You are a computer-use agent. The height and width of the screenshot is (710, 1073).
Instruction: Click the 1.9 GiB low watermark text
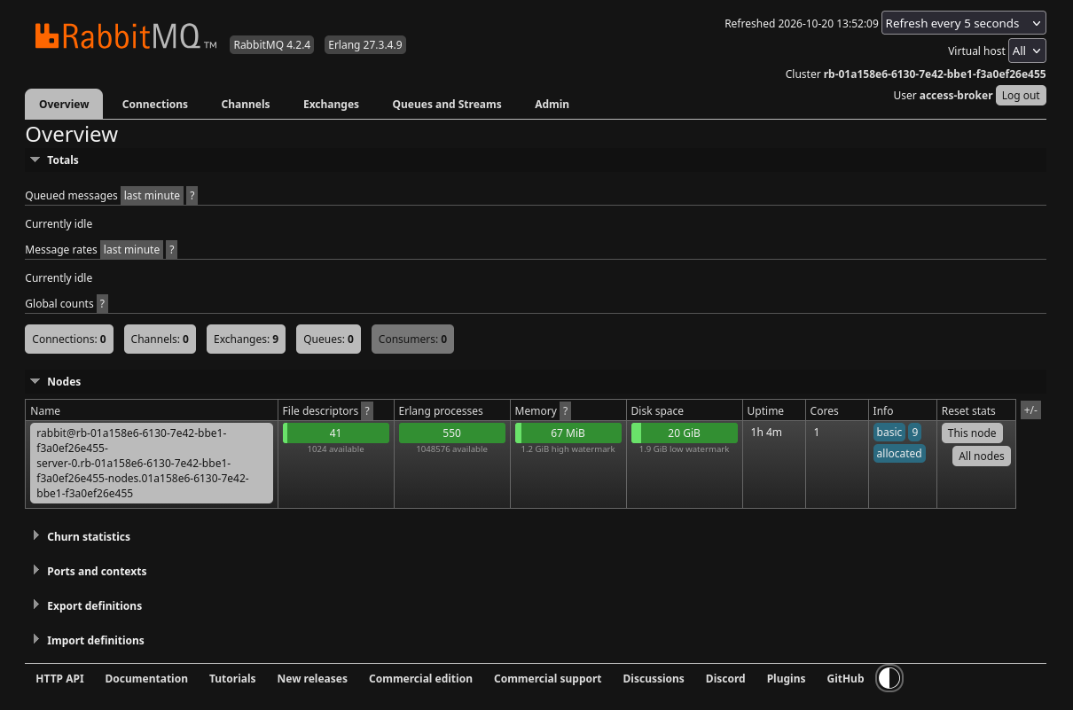click(685, 449)
